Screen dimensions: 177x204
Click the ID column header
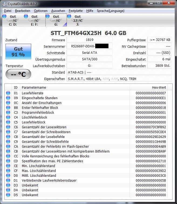(16, 87)
